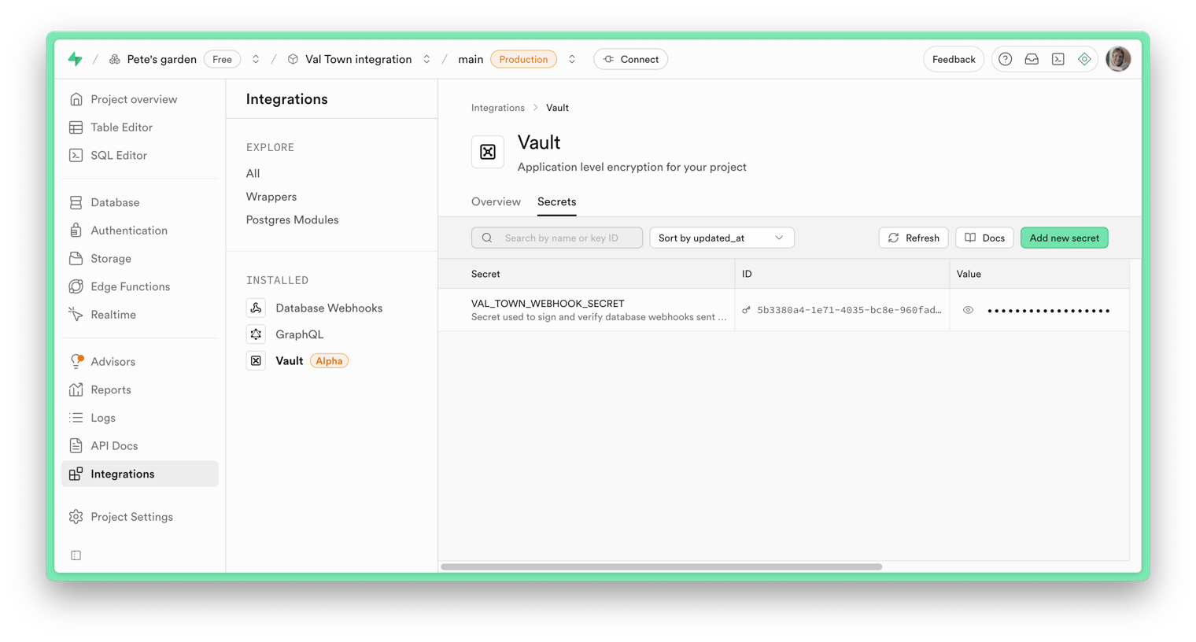Click Val Town integration project link
This screenshot has height=642, width=1196.
[358, 59]
